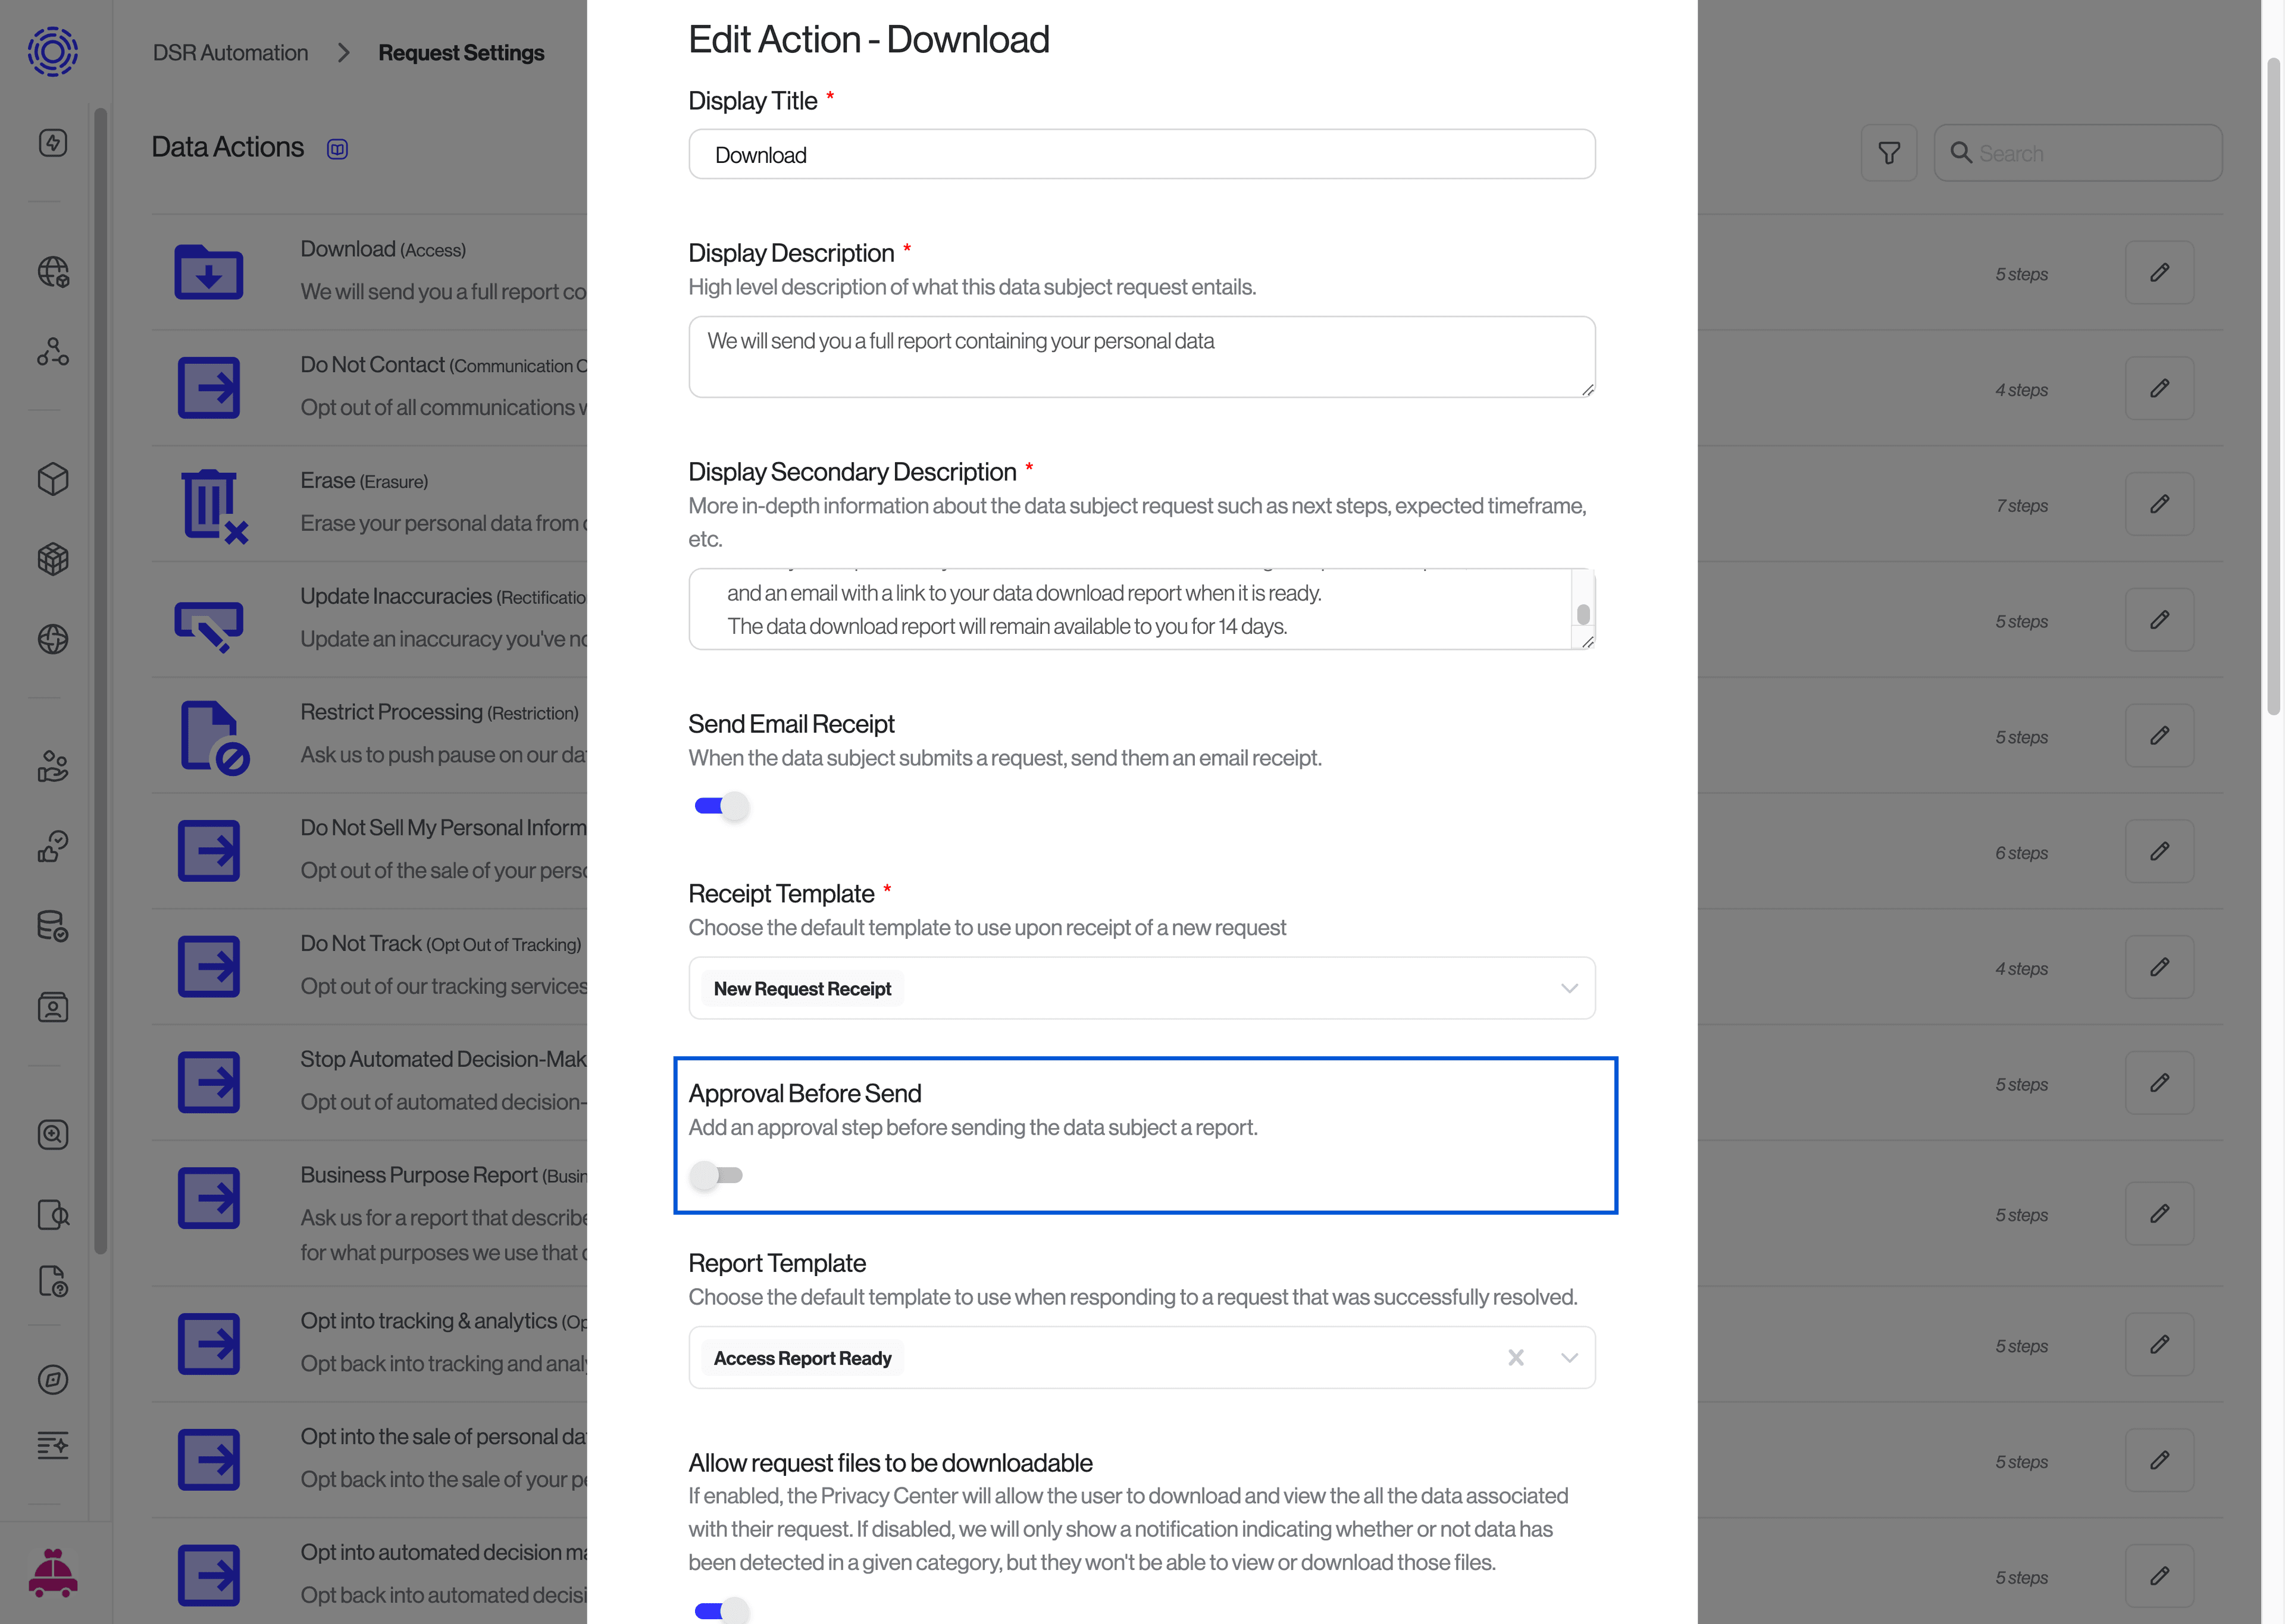The image size is (2285, 1624).
Task: Click the Display Title input field
Action: pos(1141,154)
